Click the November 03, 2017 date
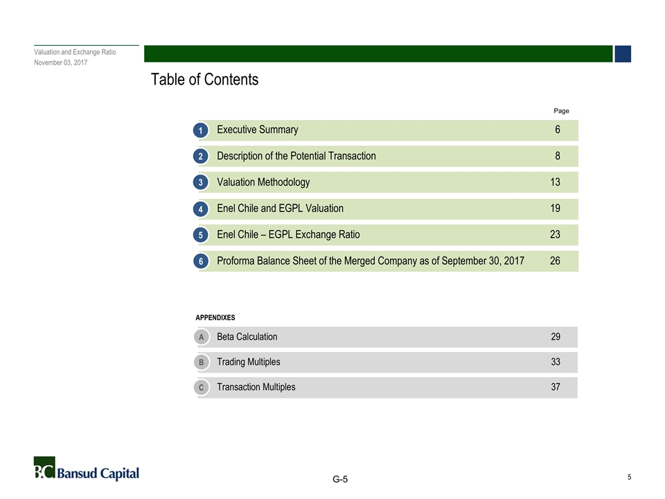 click(61, 62)
